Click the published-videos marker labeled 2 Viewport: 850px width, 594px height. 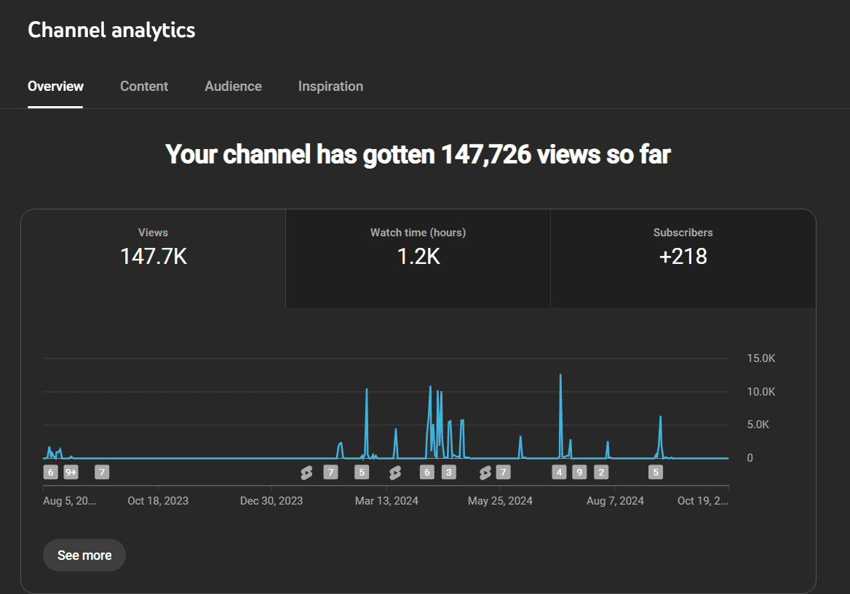click(600, 473)
